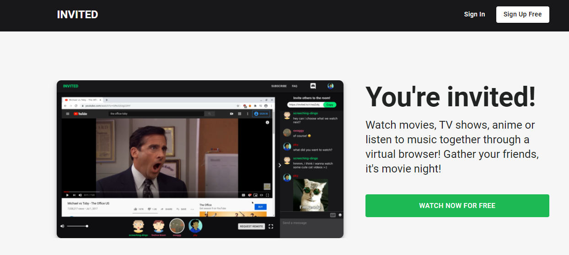Click the YouTube logo in the virtual browser
The height and width of the screenshot is (255, 569).
[81, 114]
